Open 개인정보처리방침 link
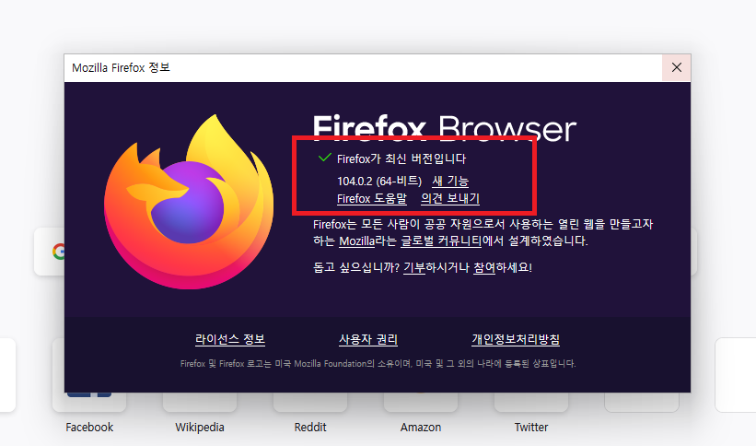Screen dimensions: 756x446 [516, 339]
